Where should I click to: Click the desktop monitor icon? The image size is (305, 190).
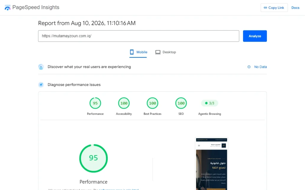pyautogui.click(x=158, y=52)
